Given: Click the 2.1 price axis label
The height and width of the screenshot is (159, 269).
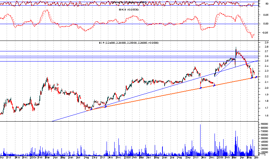Looking at the screenshot, I should (x=267, y=82).
